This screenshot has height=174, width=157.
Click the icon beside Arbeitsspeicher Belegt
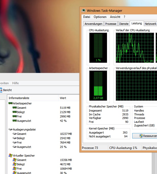tap(15, 112)
